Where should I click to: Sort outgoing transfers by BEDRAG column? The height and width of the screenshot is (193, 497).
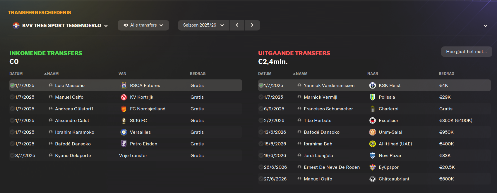point(446,74)
